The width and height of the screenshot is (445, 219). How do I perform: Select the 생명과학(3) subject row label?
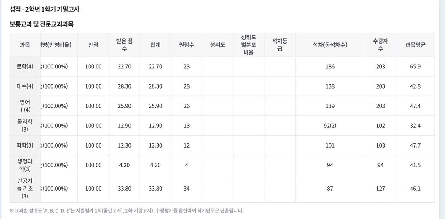[25, 165]
